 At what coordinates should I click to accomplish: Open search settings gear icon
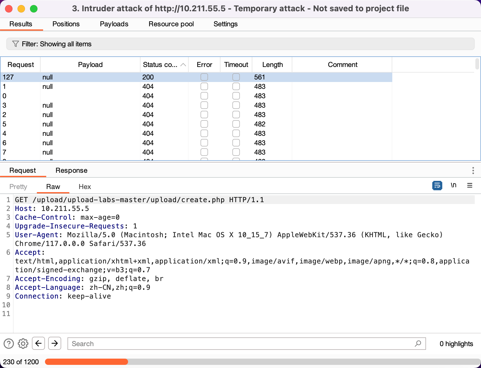23,344
